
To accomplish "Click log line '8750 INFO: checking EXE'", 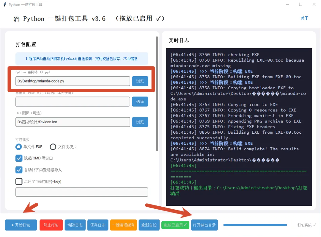I will click(215, 55).
